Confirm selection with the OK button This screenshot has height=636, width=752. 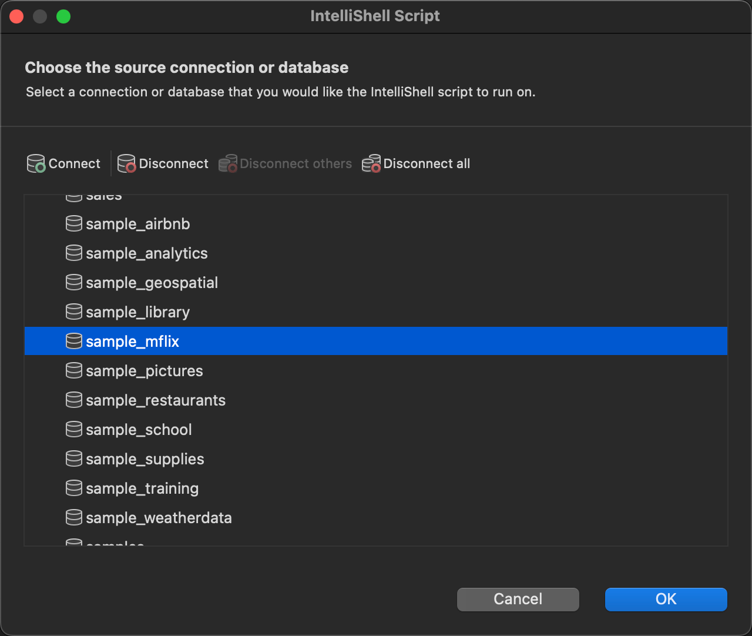666,599
